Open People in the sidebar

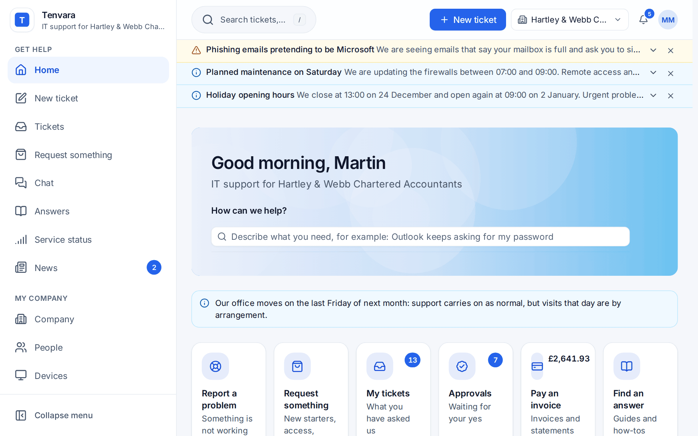coord(88,347)
